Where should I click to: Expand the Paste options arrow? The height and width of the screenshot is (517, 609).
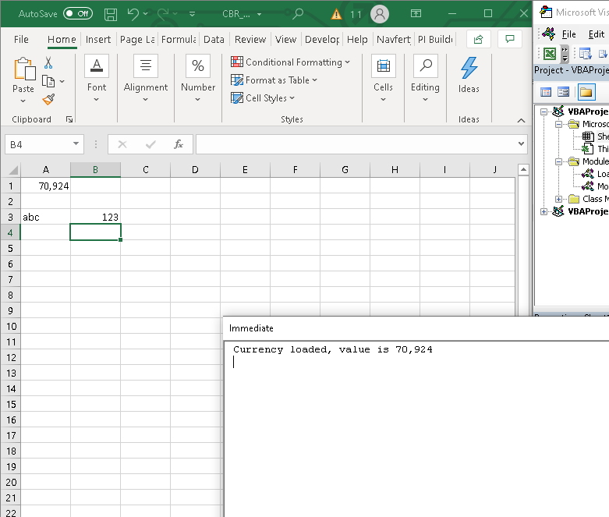point(23,101)
